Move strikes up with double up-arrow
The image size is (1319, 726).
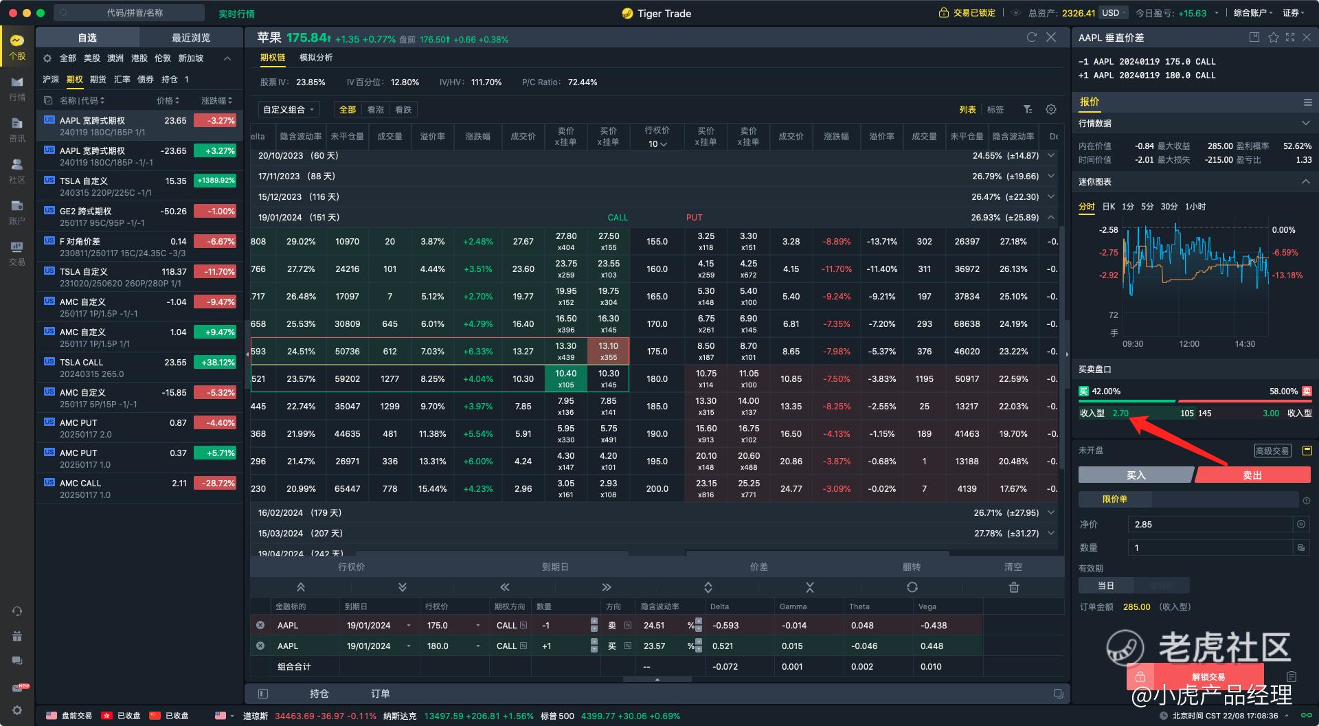click(301, 587)
